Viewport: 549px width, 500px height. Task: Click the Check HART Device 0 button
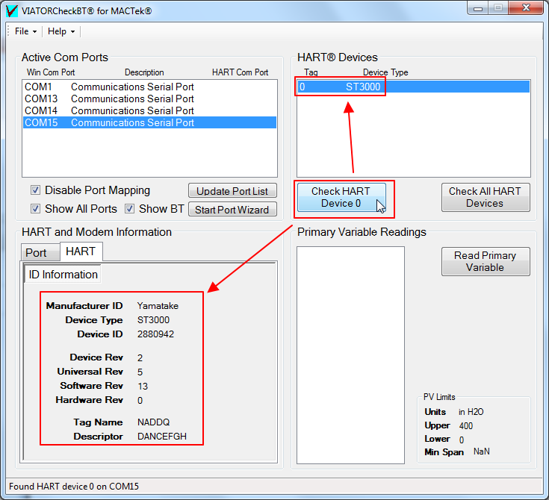(x=341, y=197)
